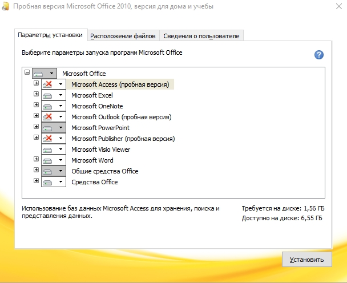Select Microsoft Access (пробная версия) row

[x=120, y=84]
